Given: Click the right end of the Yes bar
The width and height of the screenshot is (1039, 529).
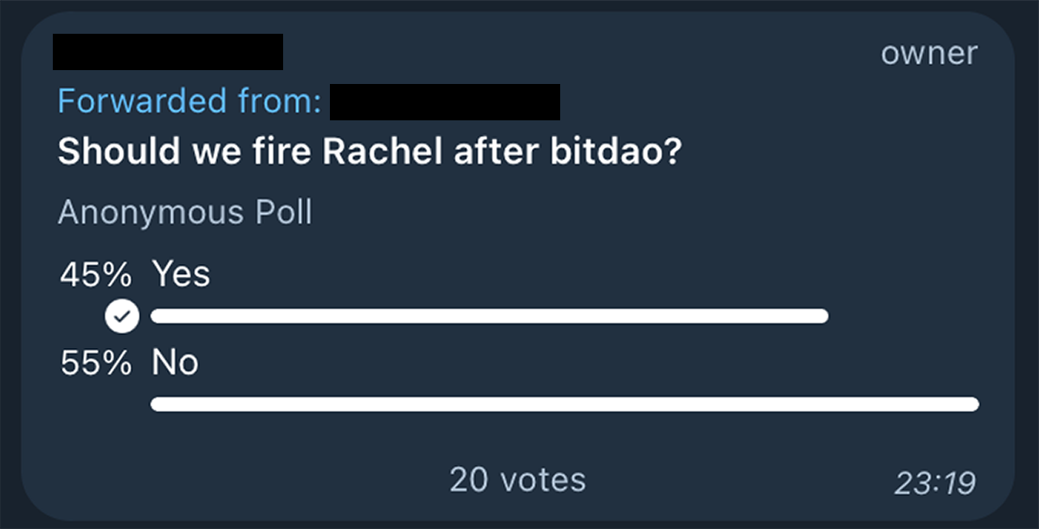Looking at the screenshot, I should click(x=821, y=316).
